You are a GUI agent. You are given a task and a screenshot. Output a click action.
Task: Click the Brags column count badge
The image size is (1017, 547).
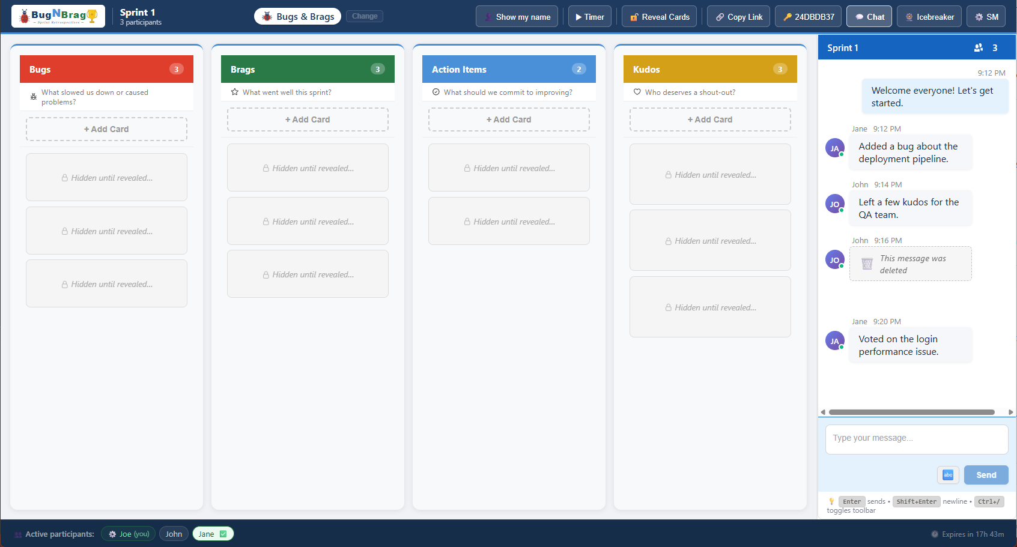377,69
